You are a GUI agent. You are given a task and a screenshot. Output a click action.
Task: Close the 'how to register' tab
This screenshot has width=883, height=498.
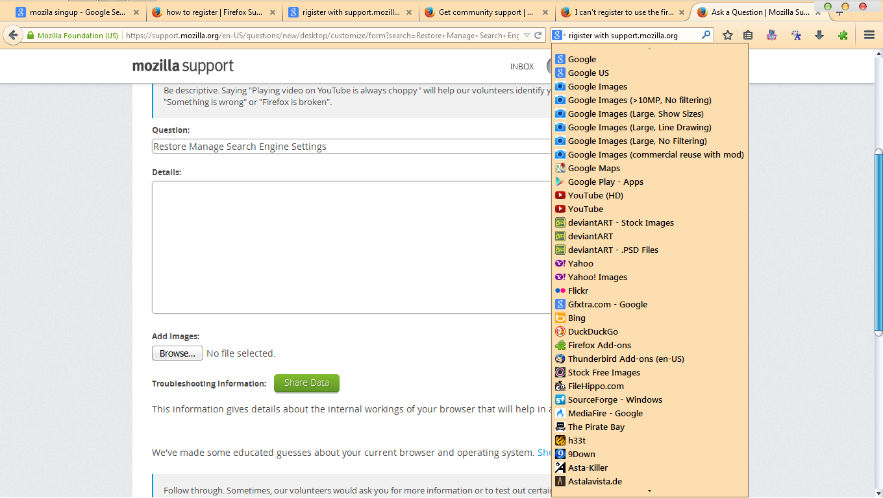[x=272, y=12]
